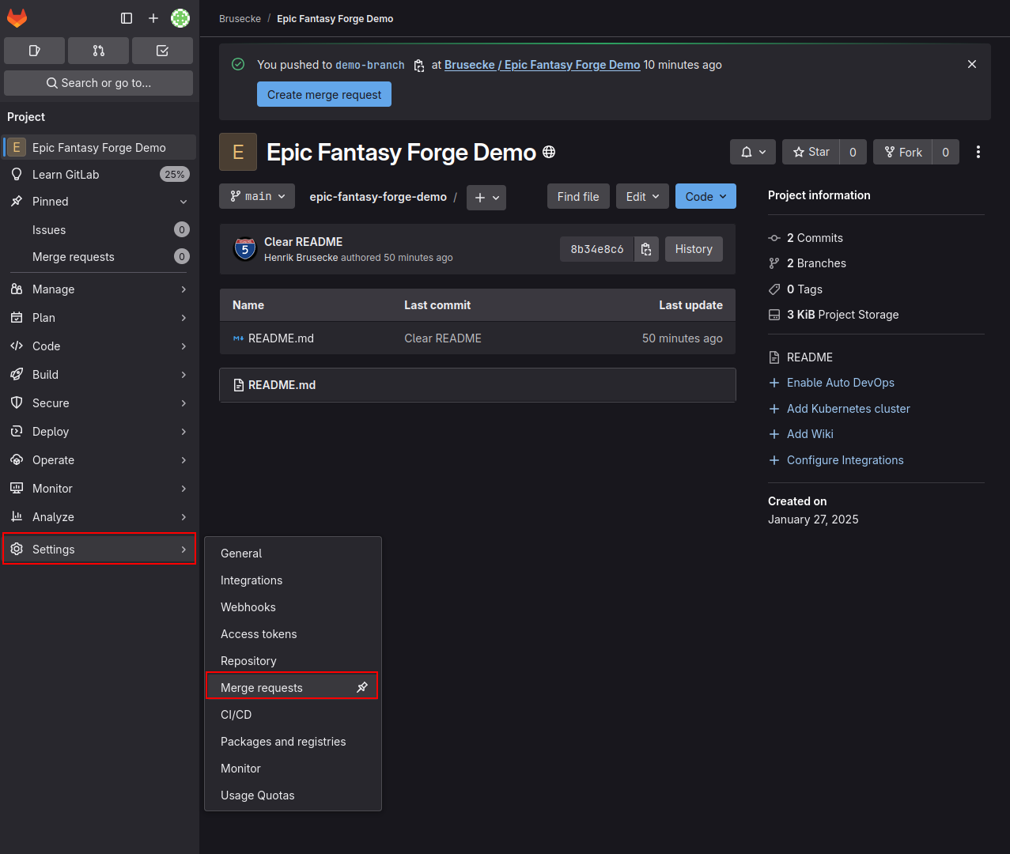
Task: Select Access tokens in Settings flyout
Action: coord(293,634)
